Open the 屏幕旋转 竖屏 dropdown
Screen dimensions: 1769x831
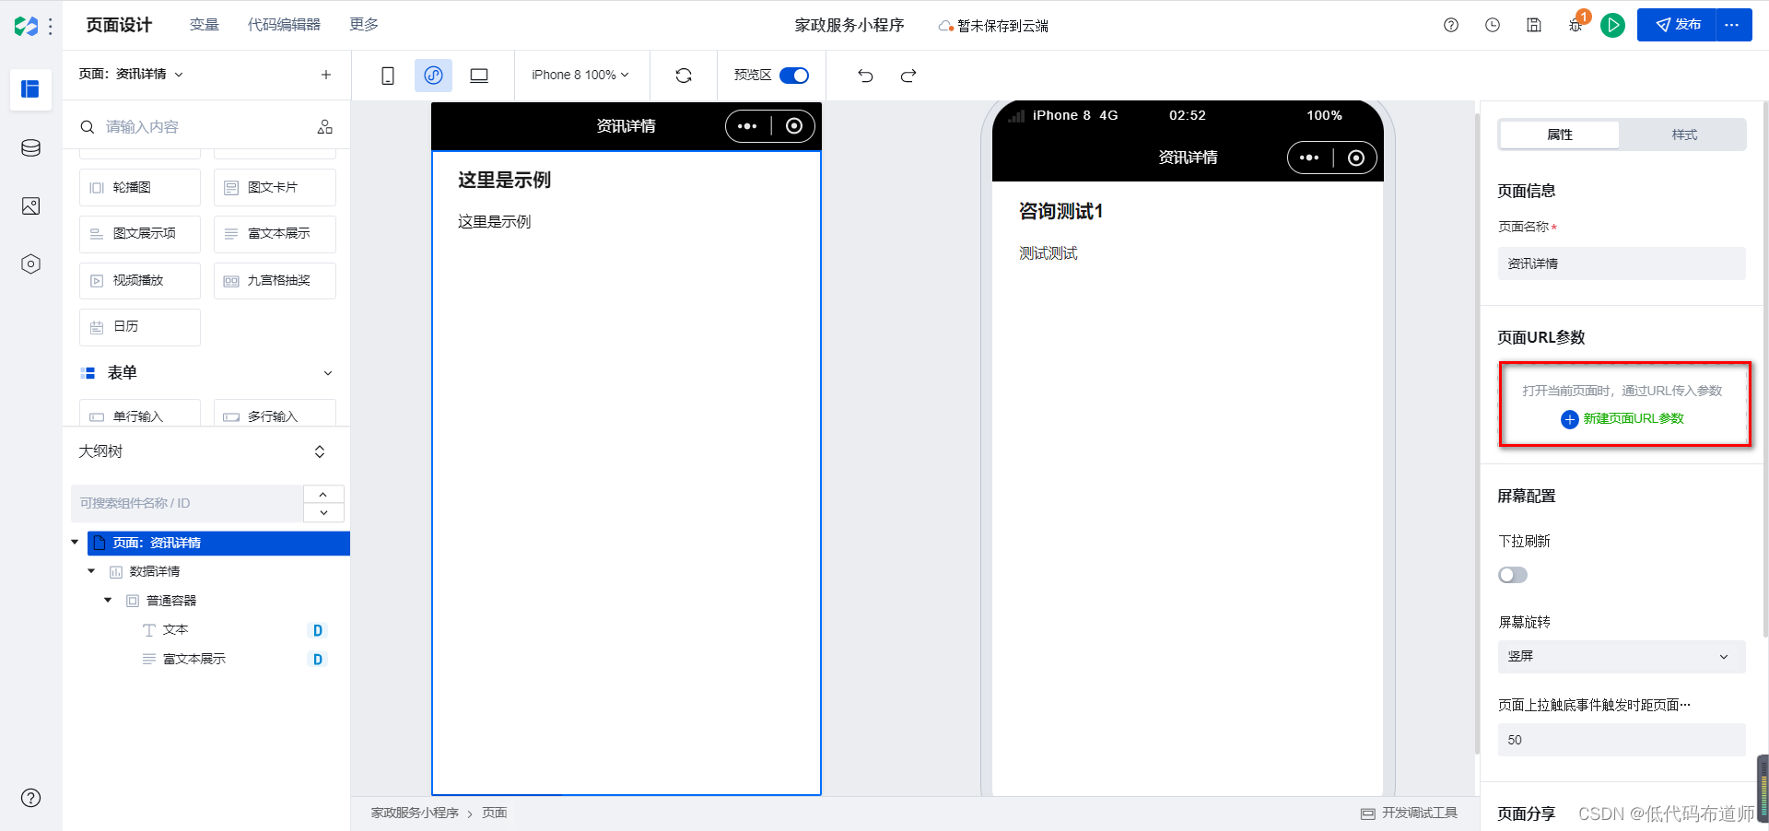pos(1622,657)
